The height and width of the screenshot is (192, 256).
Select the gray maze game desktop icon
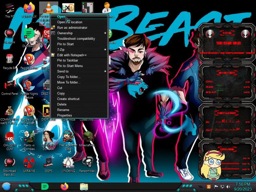[88, 7]
